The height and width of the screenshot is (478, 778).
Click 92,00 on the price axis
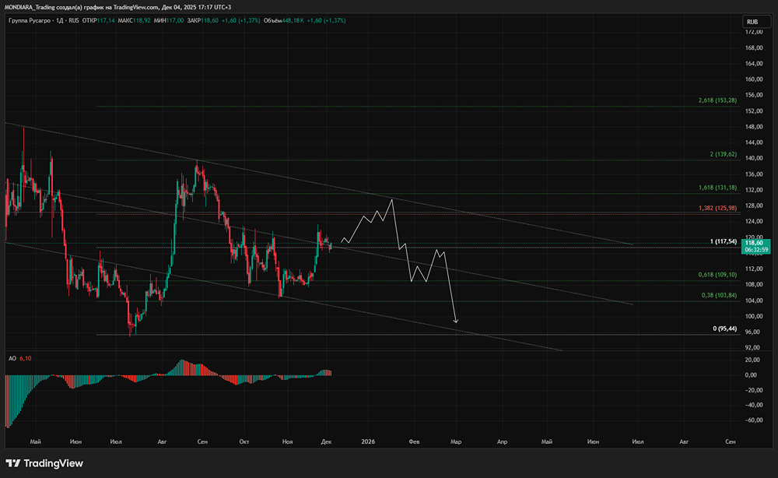[x=754, y=347]
